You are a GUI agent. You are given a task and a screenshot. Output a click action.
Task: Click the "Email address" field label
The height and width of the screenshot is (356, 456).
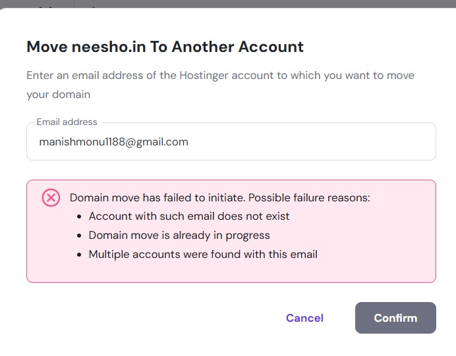coord(67,122)
